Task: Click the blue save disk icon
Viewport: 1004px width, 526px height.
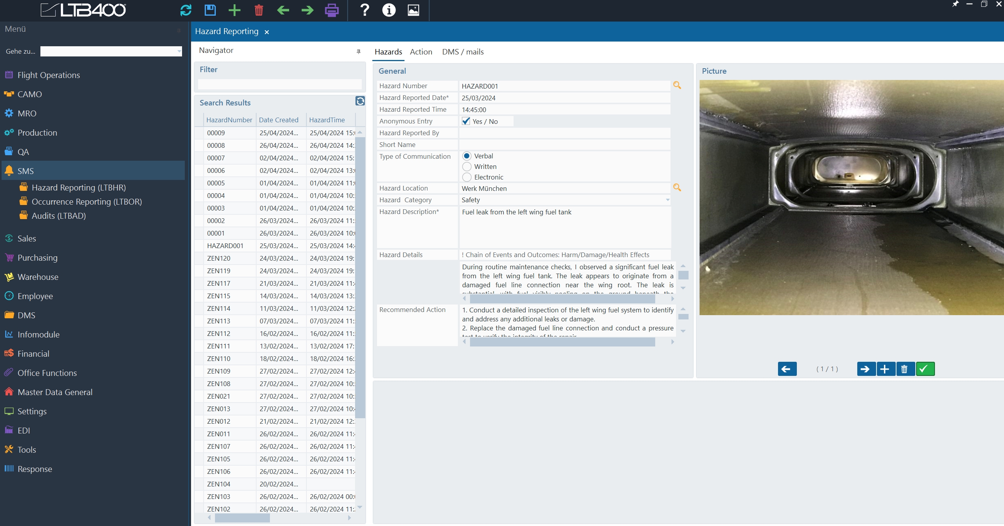Action: (x=210, y=10)
